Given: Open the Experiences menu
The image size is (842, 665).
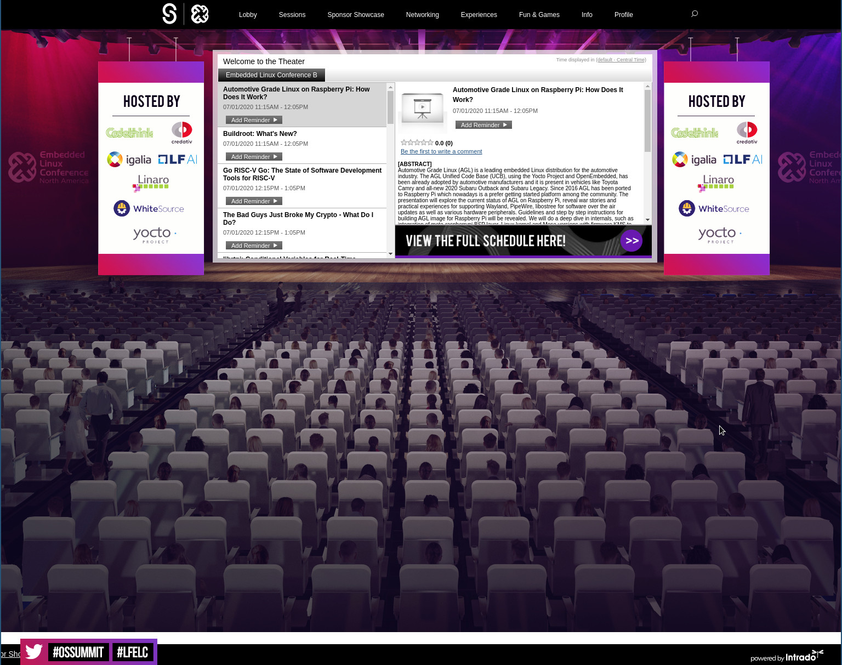Looking at the screenshot, I should (x=479, y=15).
